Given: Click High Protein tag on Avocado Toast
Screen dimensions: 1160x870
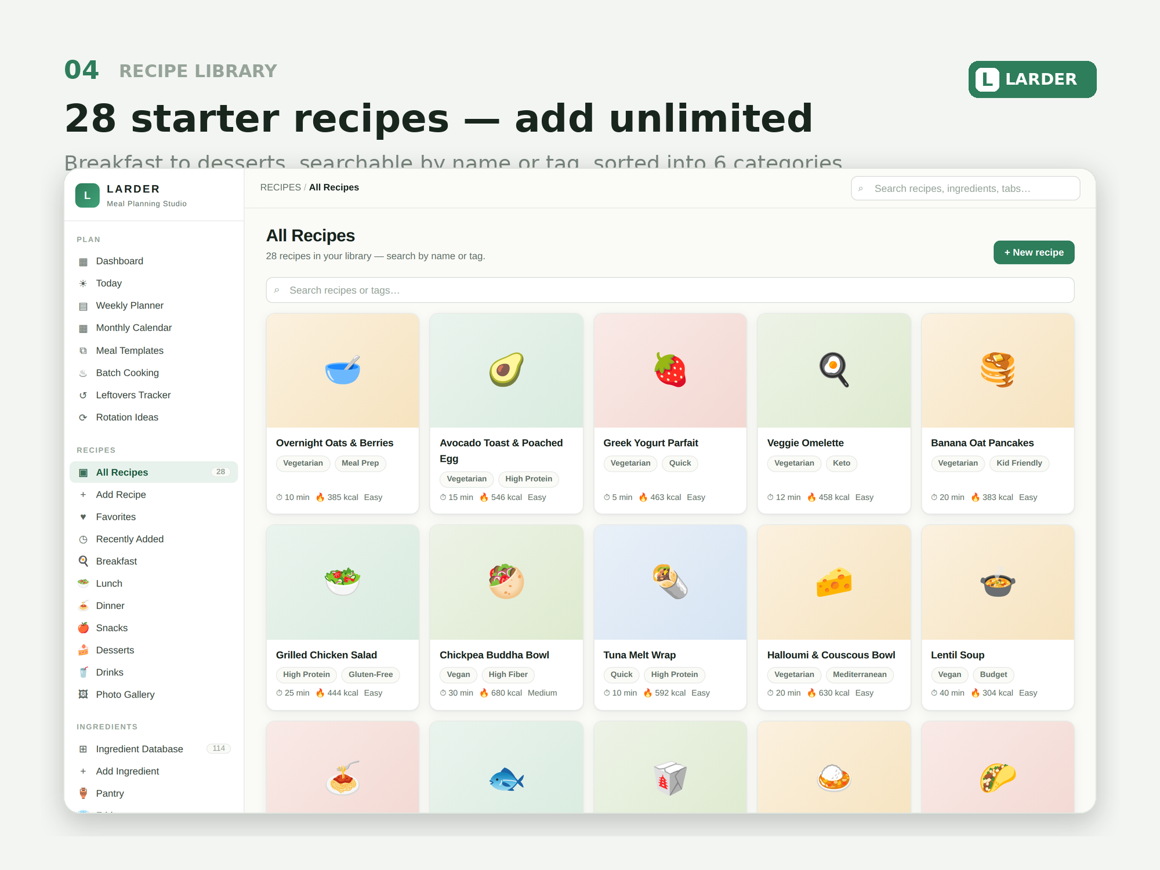Looking at the screenshot, I should (528, 478).
